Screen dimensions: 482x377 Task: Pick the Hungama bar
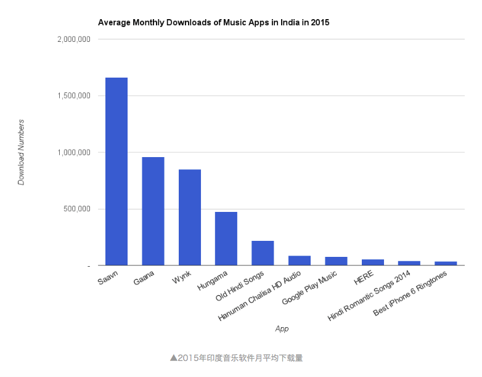click(226, 238)
